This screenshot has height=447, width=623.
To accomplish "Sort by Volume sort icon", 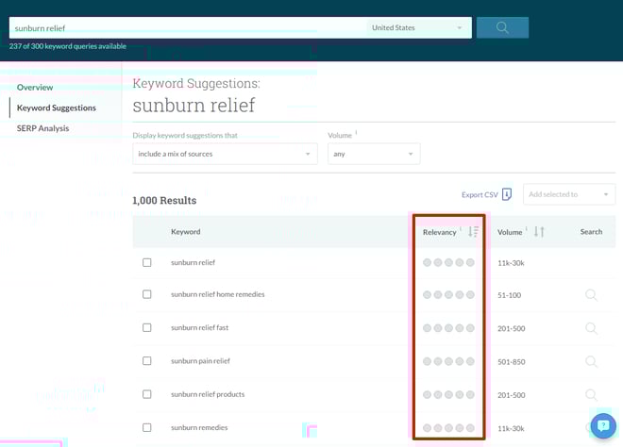I will 539,231.
